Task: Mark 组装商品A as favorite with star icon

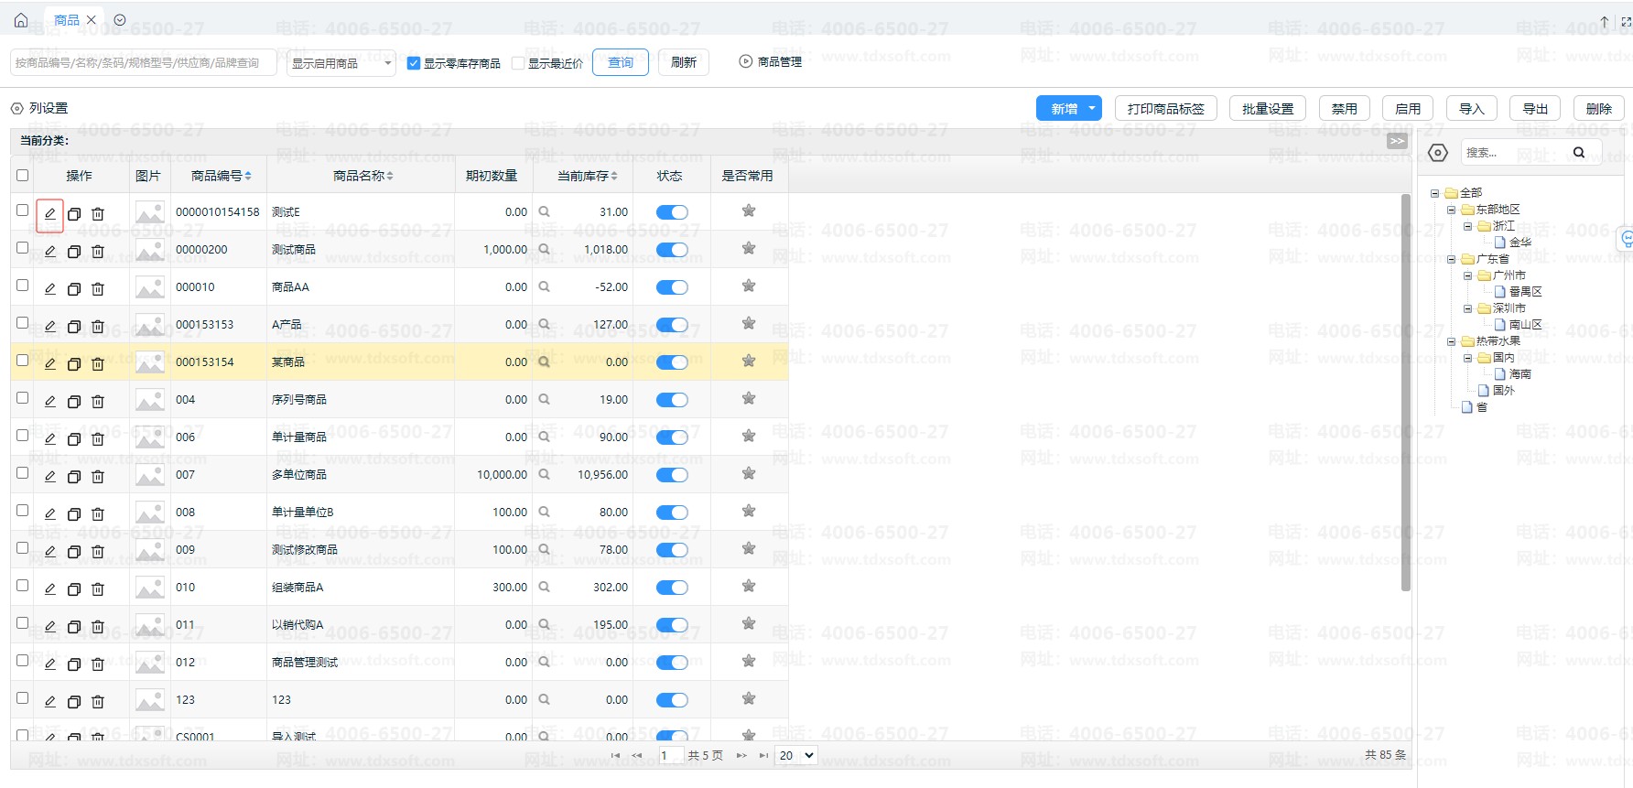Action: coord(749,586)
